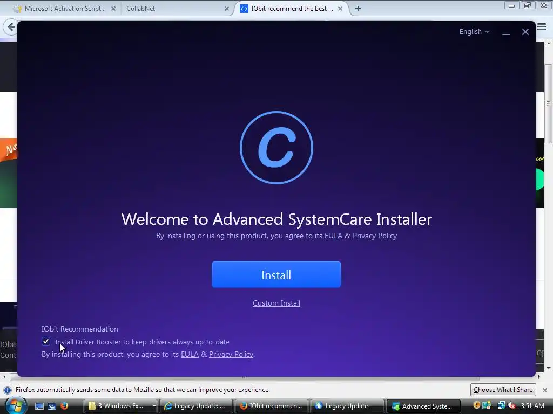The width and height of the screenshot is (553, 414).
Task: Open the English language dropdown
Action: (x=474, y=32)
